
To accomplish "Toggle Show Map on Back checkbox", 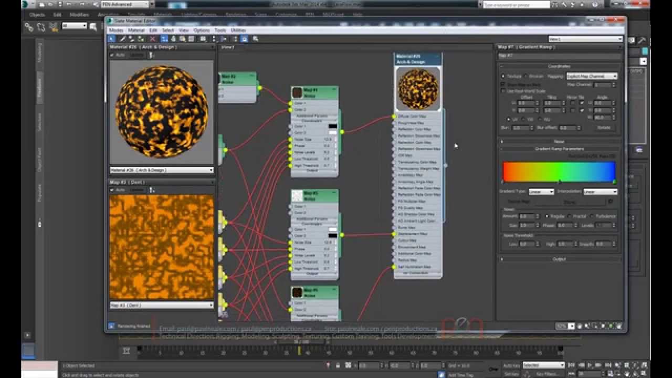I will point(503,84).
